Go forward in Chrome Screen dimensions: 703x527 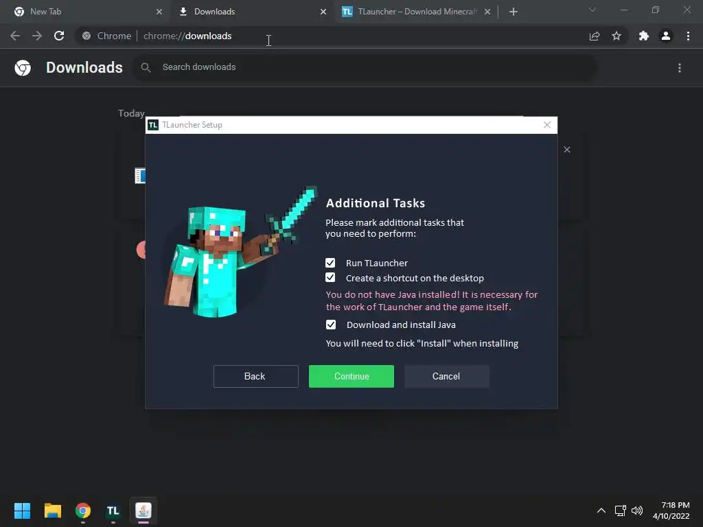pyautogui.click(x=37, y=36)
